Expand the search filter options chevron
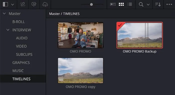Image resolution: width=175 pixels, height=95 pixels. (148, 4)
